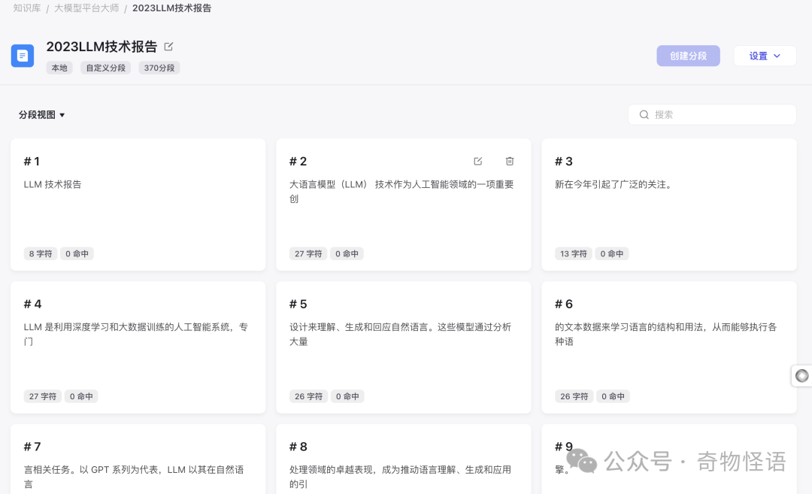Image resolution: width=812 pixels, height=494 pixels.
Task: Click the search magnifier icon
Action: click(644, 114)
